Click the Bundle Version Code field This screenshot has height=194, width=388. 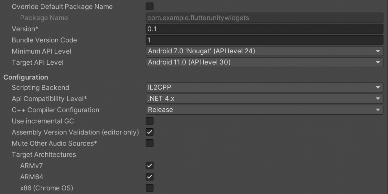[264, 40]
